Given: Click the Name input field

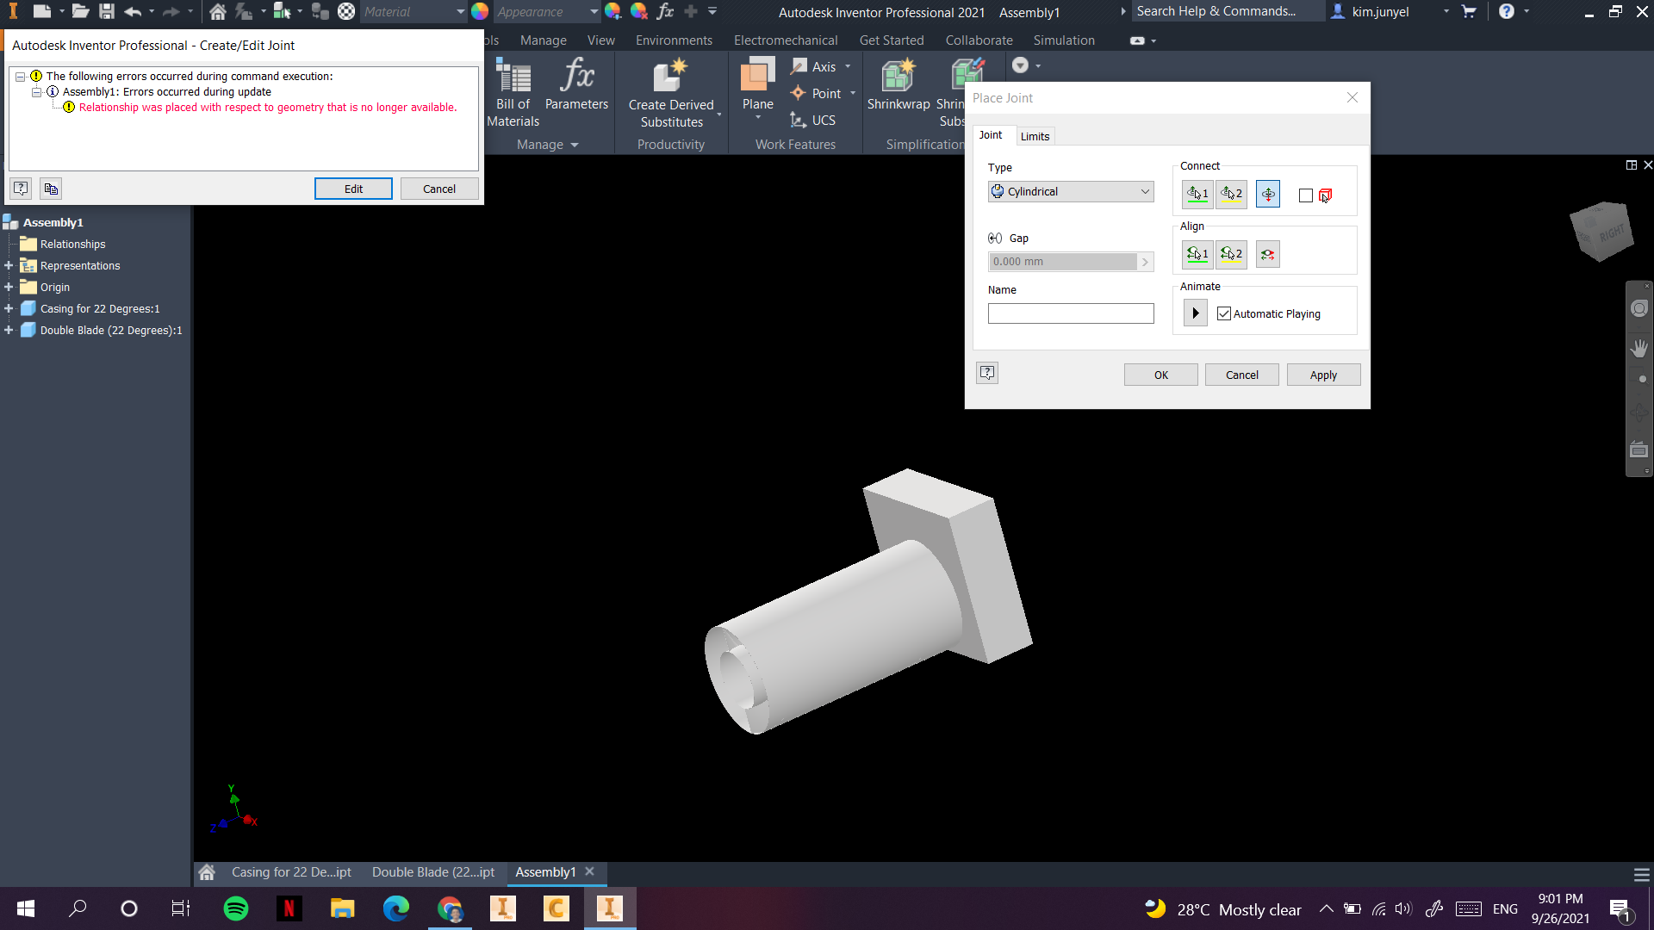Looking at the screenshot, I should coord(1071,313).
